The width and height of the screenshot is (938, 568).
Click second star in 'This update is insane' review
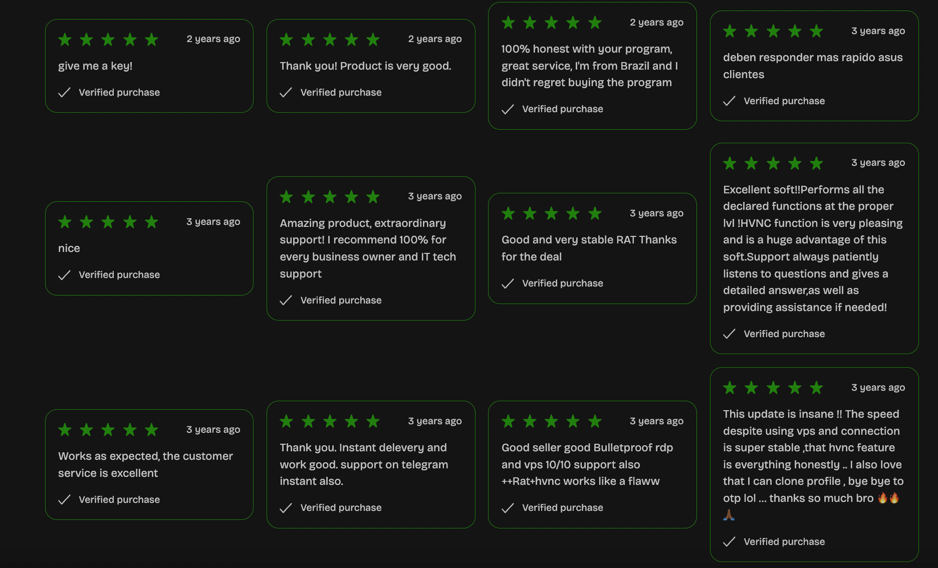pyautogui.click(x=751, y=387)
